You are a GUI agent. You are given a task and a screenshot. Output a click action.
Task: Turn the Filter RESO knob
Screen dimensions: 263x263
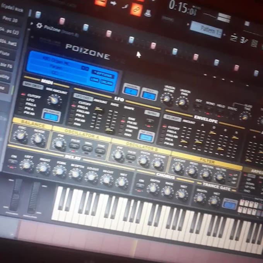(191, 171)
